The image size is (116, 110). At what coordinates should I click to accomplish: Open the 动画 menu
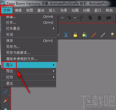point(86,10)
